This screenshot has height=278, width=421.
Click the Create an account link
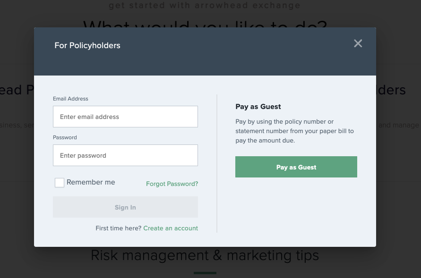click(x=171, y=228)
